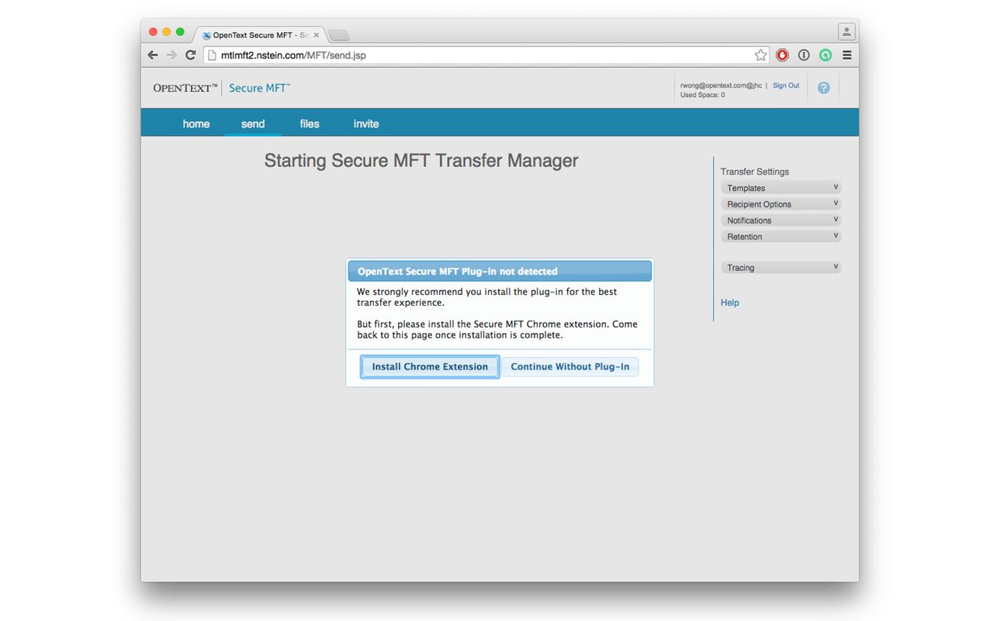Select the send tab
Viewport: 993px width, 621px height.
click(x=253, y=123)
